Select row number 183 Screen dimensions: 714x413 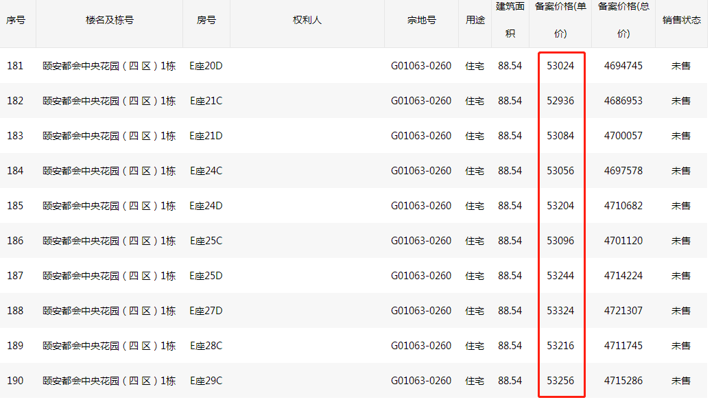click(15, 136)
